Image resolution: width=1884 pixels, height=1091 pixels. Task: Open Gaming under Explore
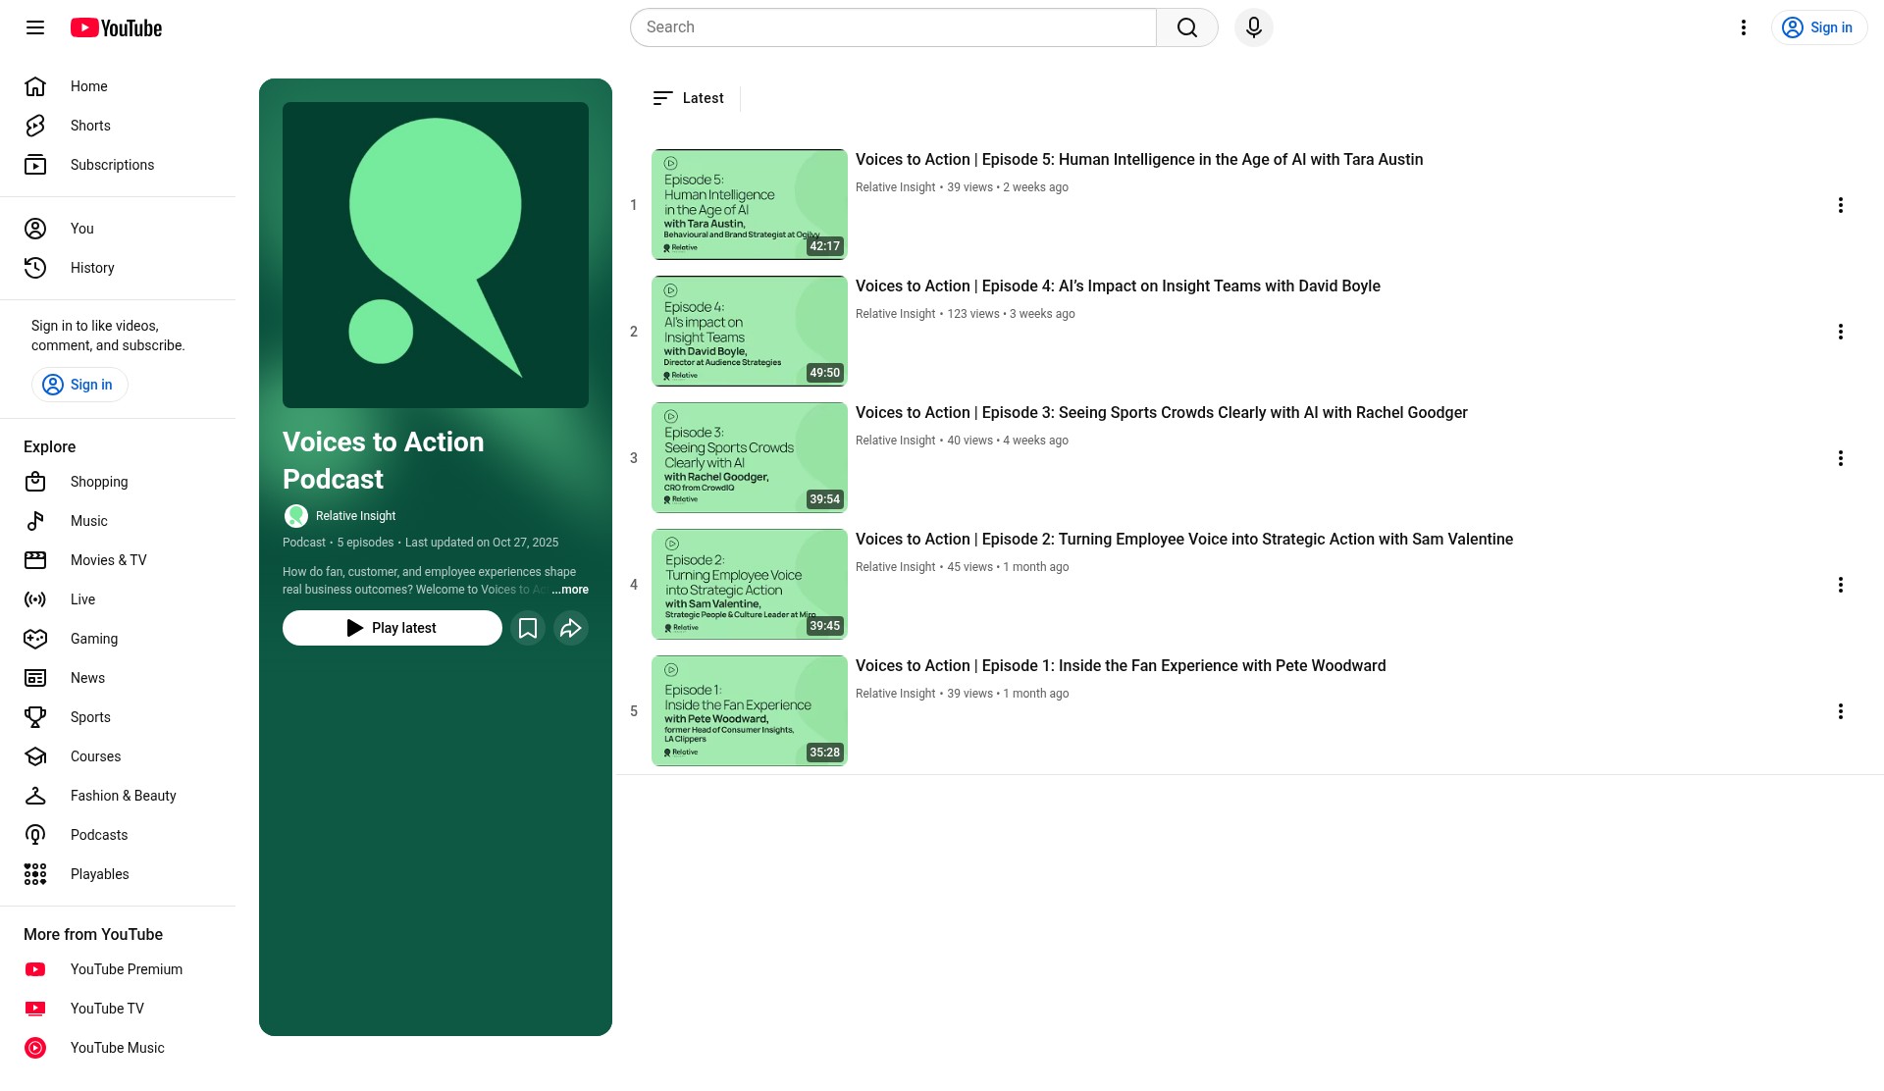[118, 639]
